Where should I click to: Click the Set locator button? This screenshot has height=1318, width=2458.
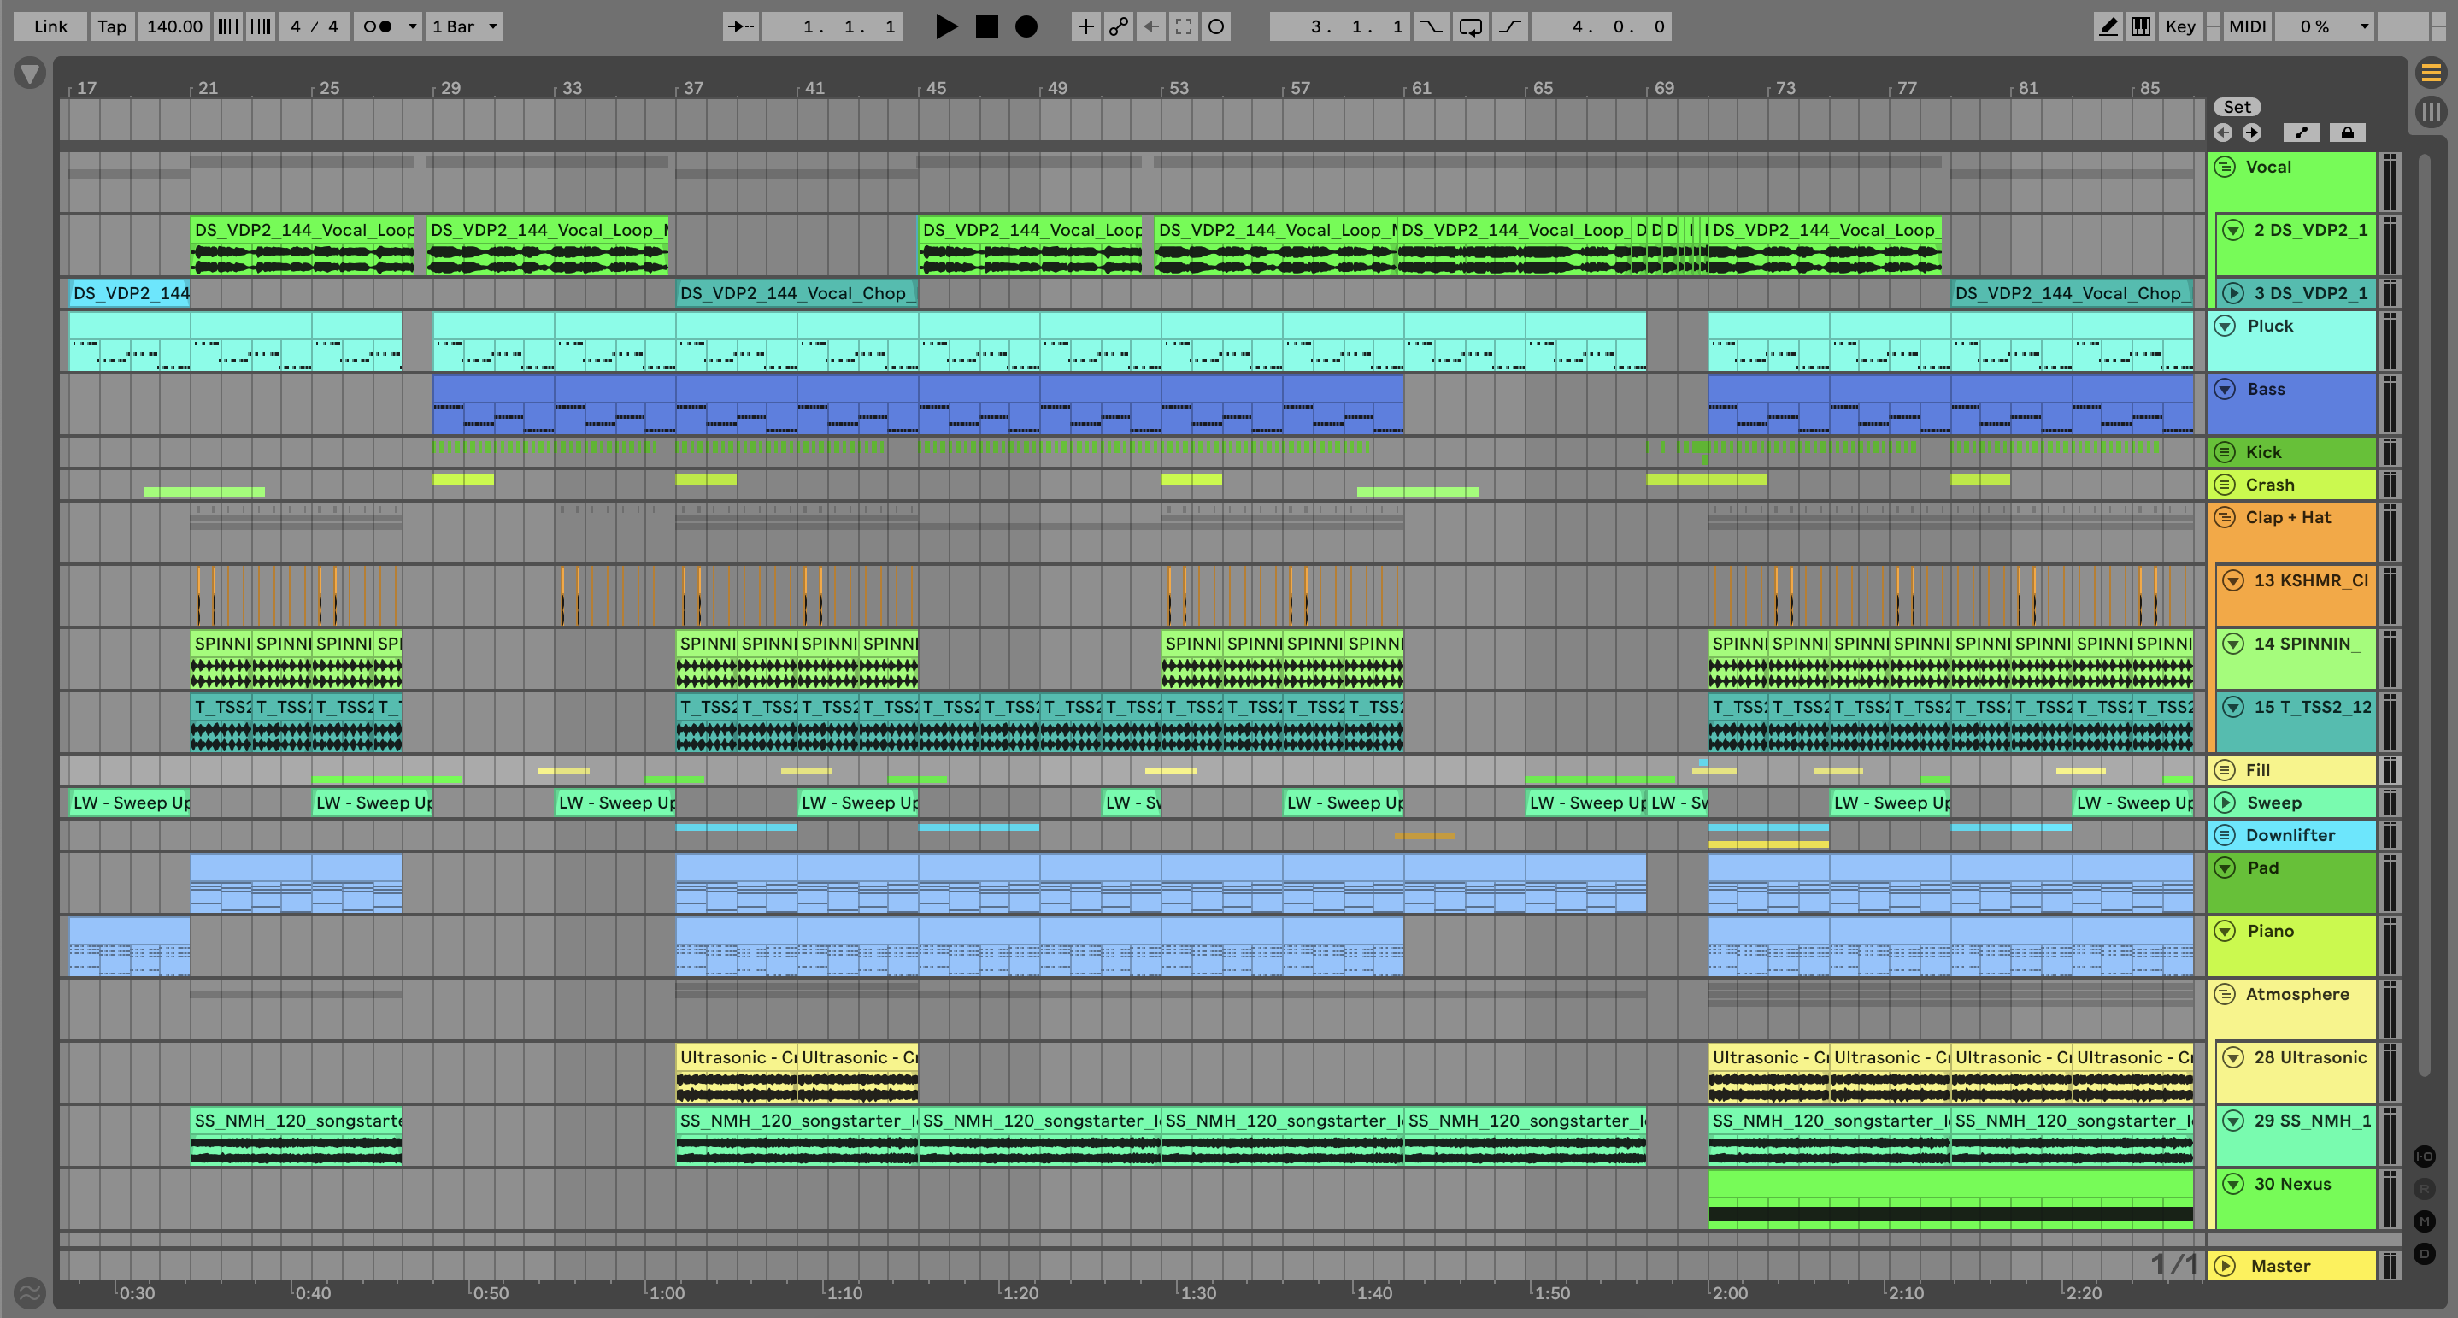tap(2237, 107)
